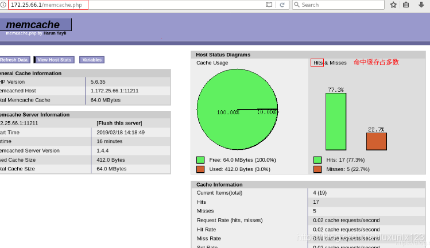This screenshot has width=430, height=248.
Task: Select server version 1.4.4
Action: click(x=103, y=150)
